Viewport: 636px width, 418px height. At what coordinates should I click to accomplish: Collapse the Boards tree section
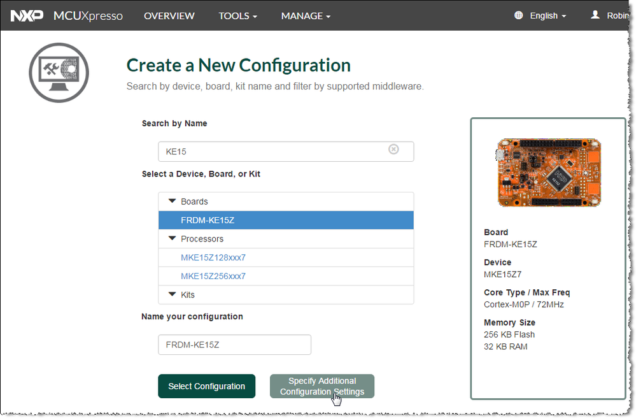pos(172,201)
